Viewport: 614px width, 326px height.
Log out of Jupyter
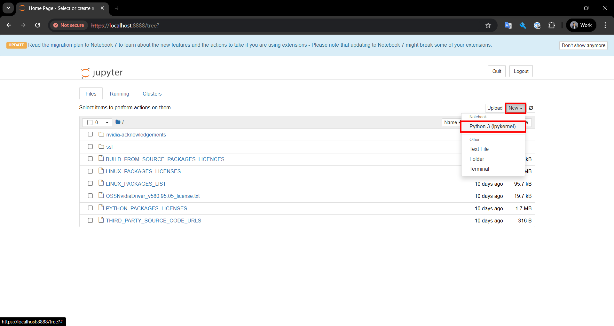click(x=521, y=71)
